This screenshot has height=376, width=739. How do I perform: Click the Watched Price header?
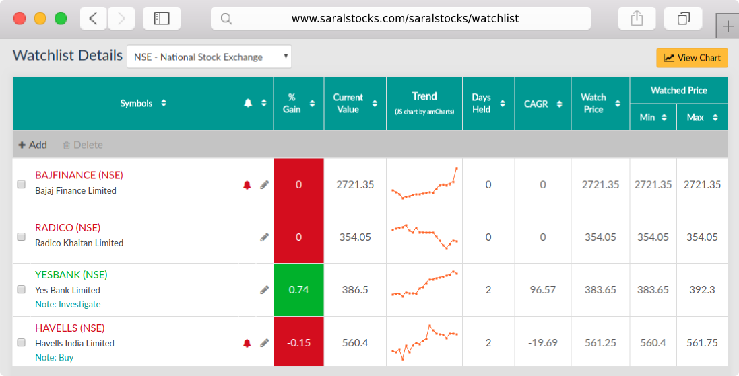pos(678,91)
